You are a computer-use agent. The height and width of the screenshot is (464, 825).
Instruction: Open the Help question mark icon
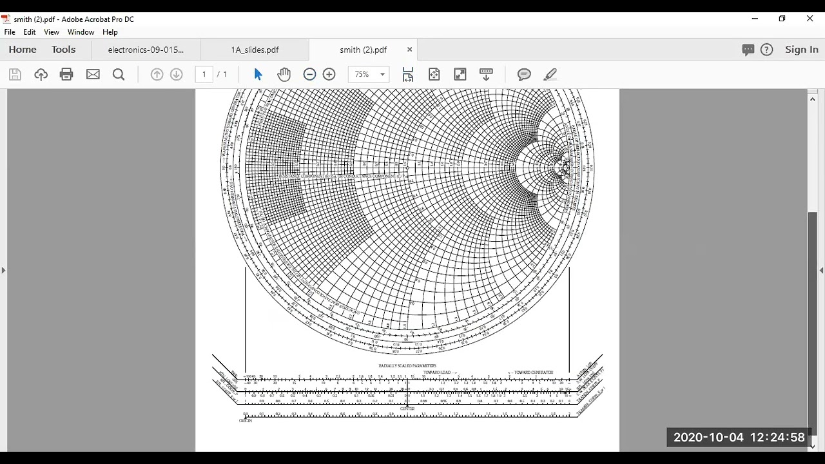tap(767, 50)
